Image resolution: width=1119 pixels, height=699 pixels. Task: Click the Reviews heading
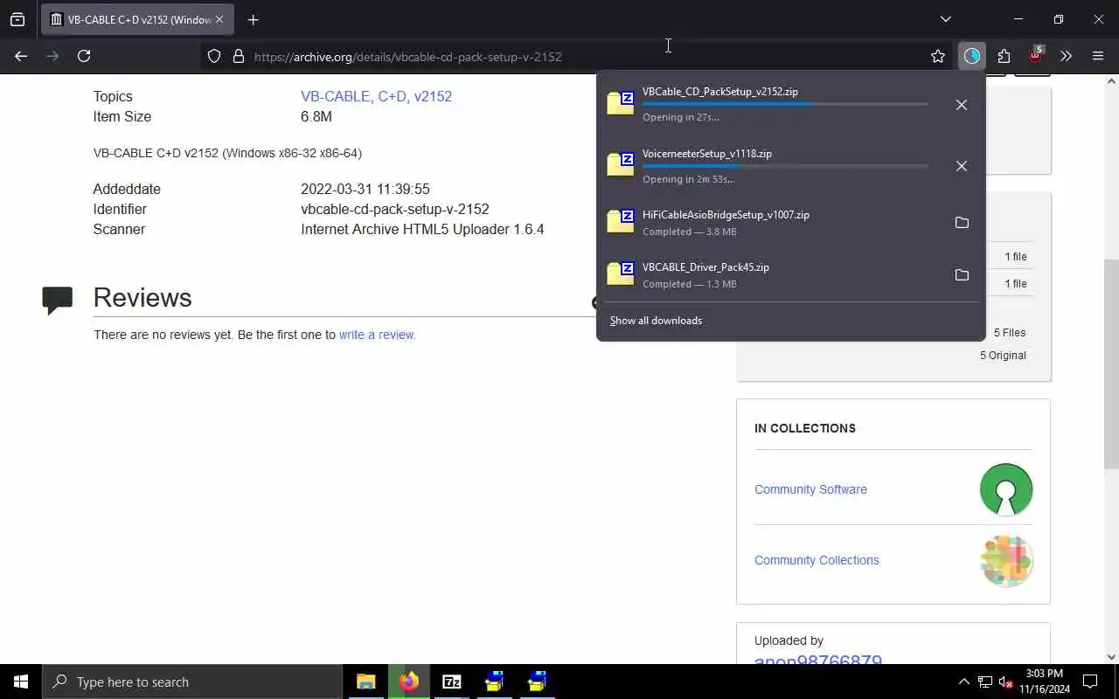click(x=142, y=297)
